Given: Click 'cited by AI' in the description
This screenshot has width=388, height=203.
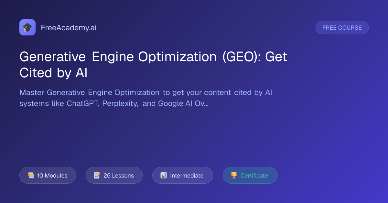Looking at the screenshot, I should 253,93.
